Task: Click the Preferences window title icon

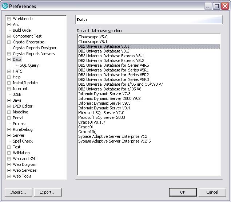Action: (5, 6)
